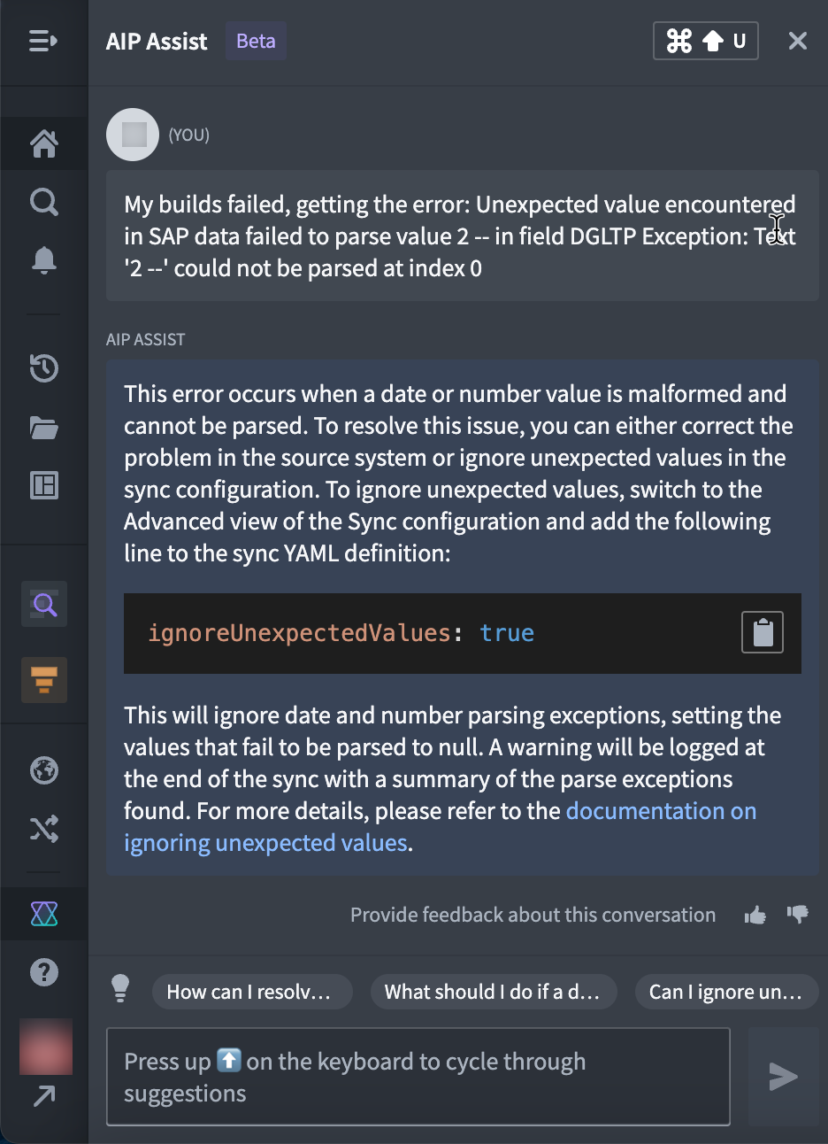Open the sidebar search icon

point(43,202)
